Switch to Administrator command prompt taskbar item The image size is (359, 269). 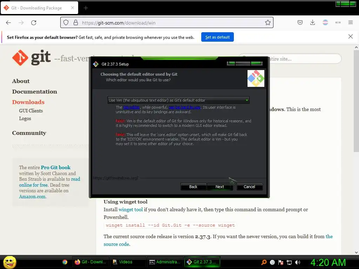coord(165,262)
